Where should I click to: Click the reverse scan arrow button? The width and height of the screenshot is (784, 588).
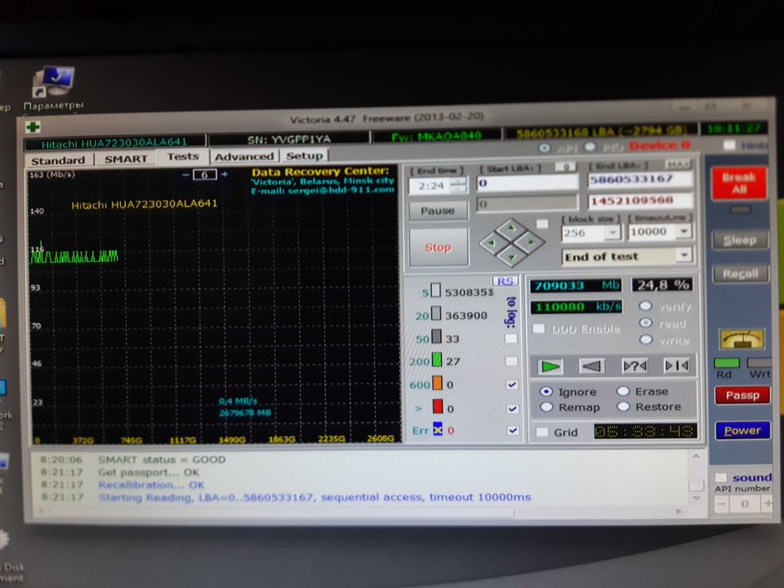coord(592,366)
